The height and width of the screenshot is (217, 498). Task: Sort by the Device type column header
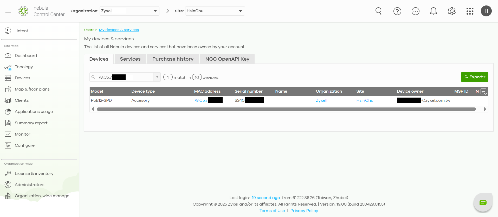[143, 91]
